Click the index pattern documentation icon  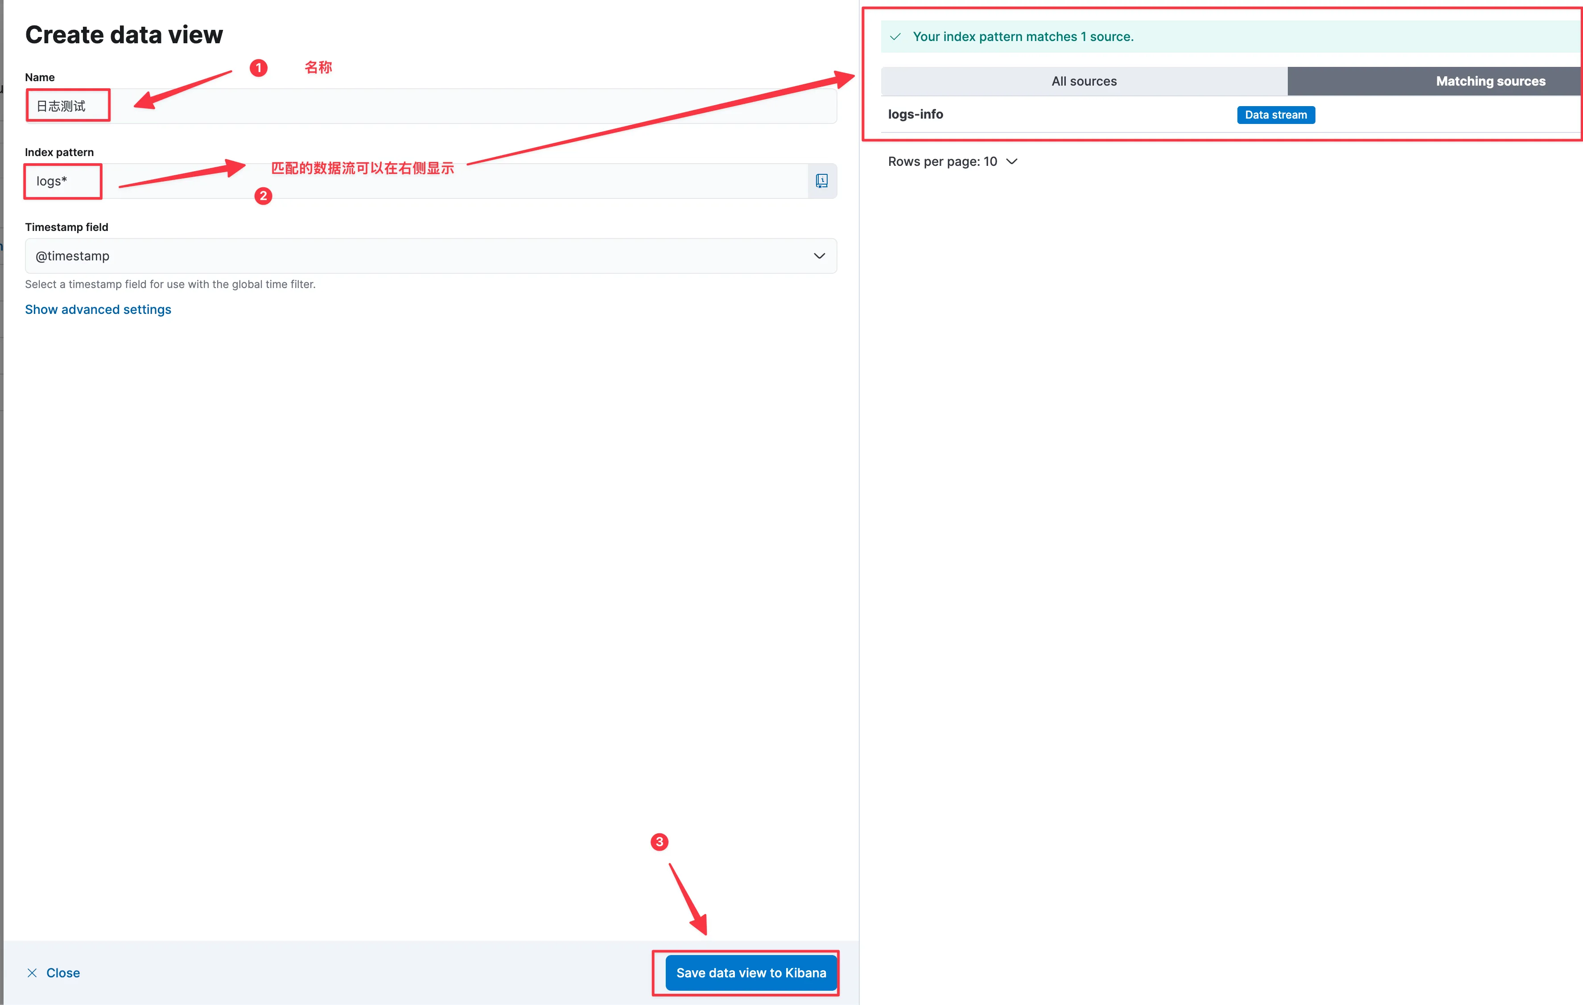821,181
